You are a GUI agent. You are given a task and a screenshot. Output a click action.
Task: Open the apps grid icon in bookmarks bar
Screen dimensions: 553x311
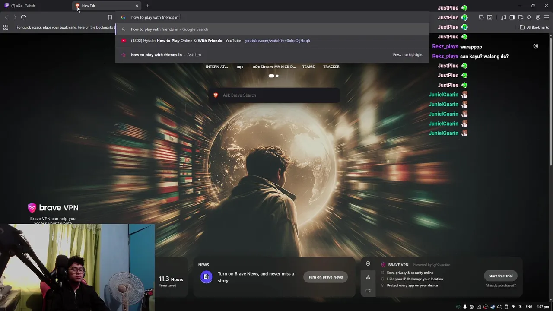point(6,27)
